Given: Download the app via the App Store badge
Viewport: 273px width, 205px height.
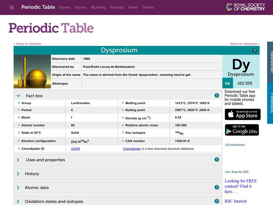Looking at the screenshot, I should pyautogui.click(x=242, y=114).
